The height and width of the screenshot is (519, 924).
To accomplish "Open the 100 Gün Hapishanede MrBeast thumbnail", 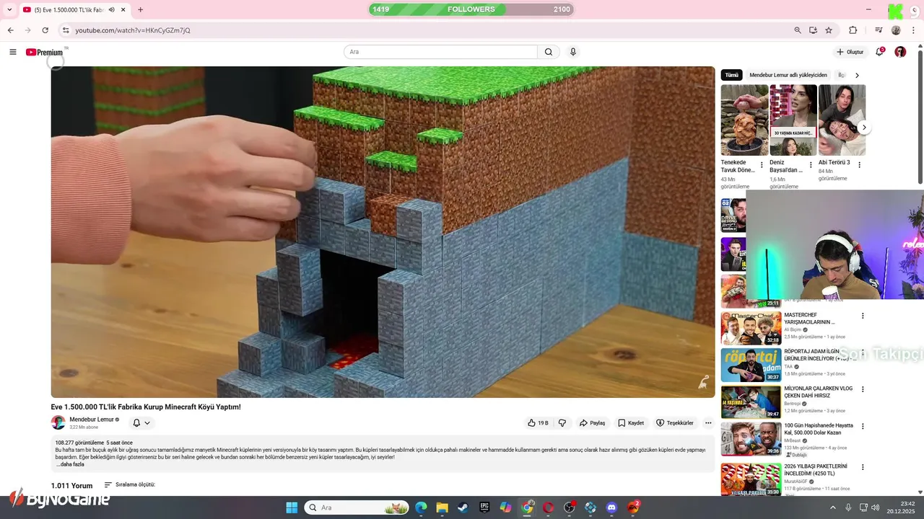I will 751,439.
